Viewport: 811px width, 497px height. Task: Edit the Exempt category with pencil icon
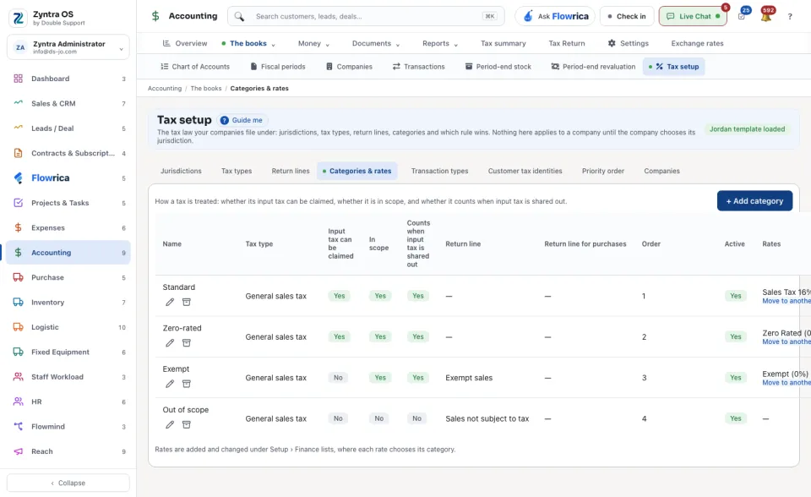coord(170,384)
